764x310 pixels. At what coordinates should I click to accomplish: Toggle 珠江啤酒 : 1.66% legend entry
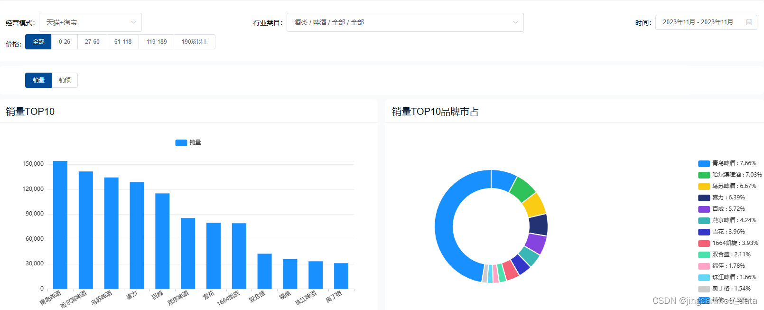tap(727, 277)
